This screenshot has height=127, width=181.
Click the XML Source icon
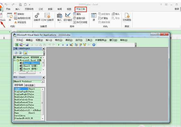94,17
